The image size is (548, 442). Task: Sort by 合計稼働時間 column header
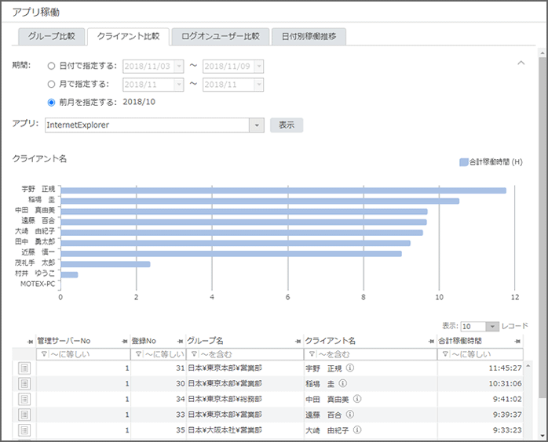[x=460, y=341]
